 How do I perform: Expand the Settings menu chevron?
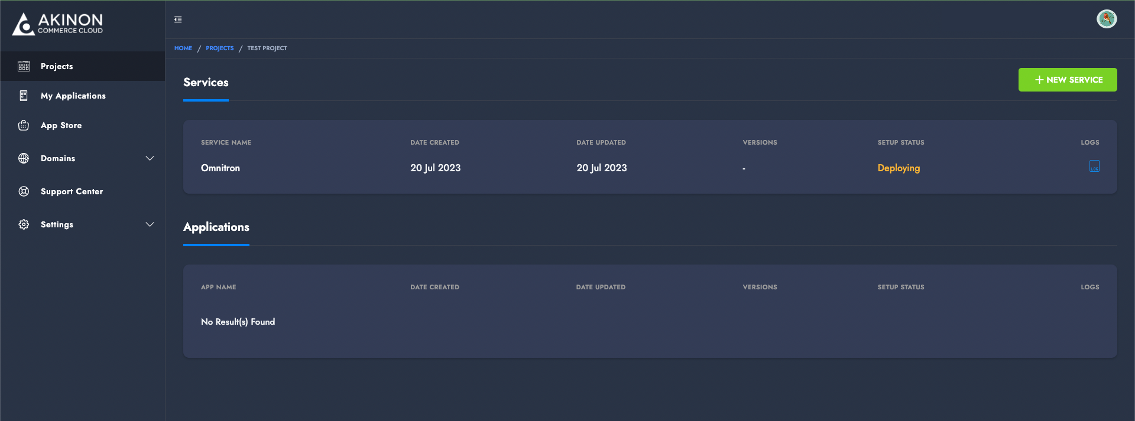click(150, 224)
